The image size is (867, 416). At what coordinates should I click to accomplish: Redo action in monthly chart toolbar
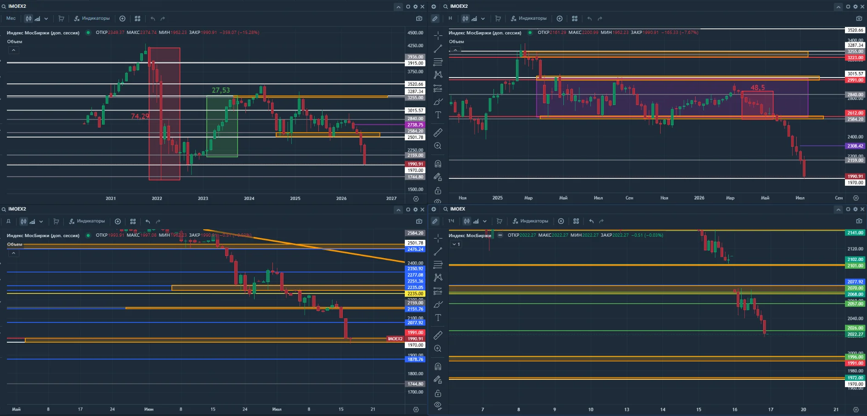(x=163, y=18)
